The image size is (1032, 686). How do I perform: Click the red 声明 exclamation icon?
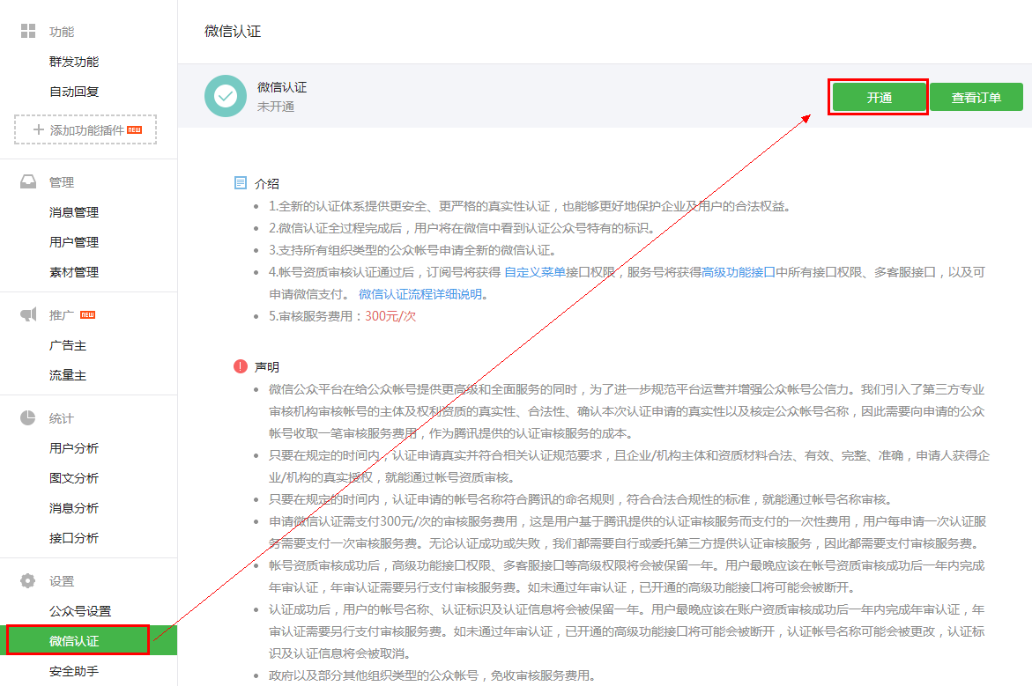coord(241,366)
